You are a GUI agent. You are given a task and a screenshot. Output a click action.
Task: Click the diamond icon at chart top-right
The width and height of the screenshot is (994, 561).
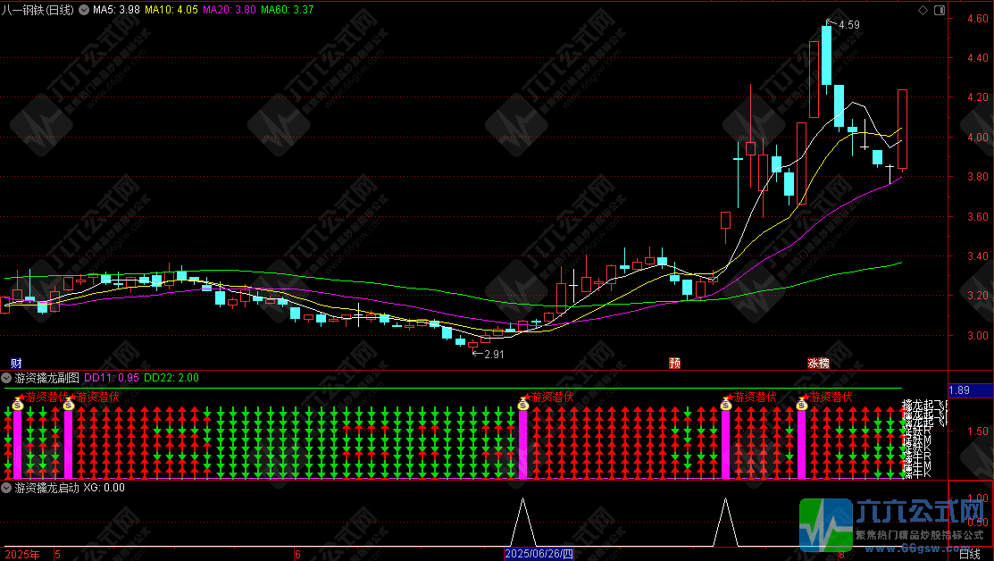point(923,9)
